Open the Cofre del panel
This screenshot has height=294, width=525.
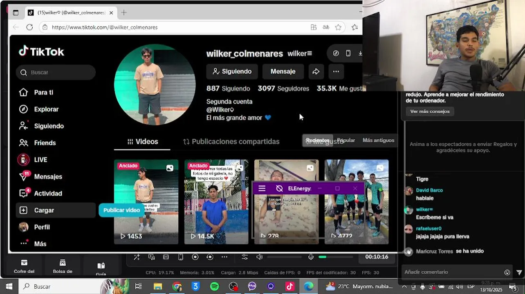[x=24, y=267]
